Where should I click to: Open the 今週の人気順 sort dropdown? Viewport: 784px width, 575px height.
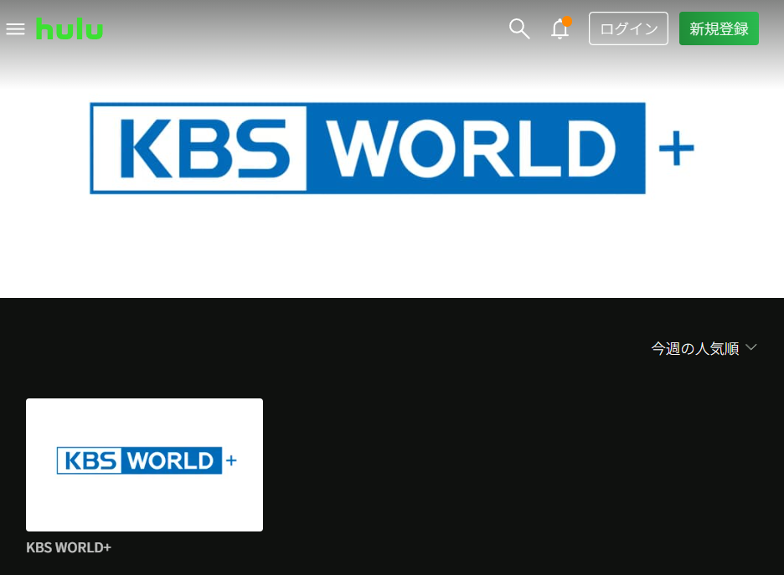[x=704, y=348]
